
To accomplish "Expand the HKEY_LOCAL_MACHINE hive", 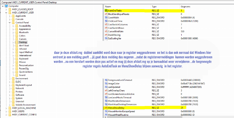I will (6, 108).
